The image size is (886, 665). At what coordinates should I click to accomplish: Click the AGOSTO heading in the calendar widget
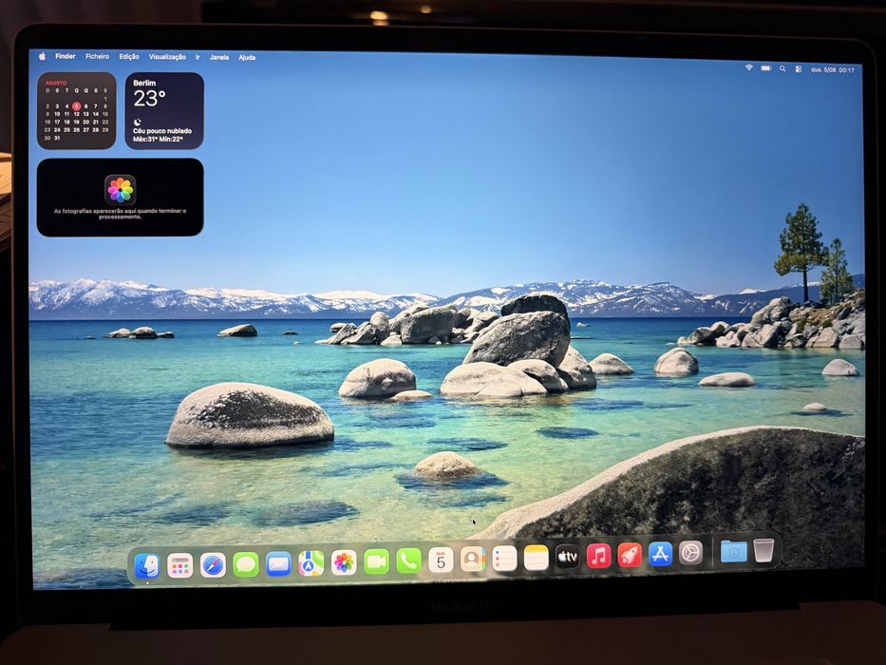click(x=56, y=83)
